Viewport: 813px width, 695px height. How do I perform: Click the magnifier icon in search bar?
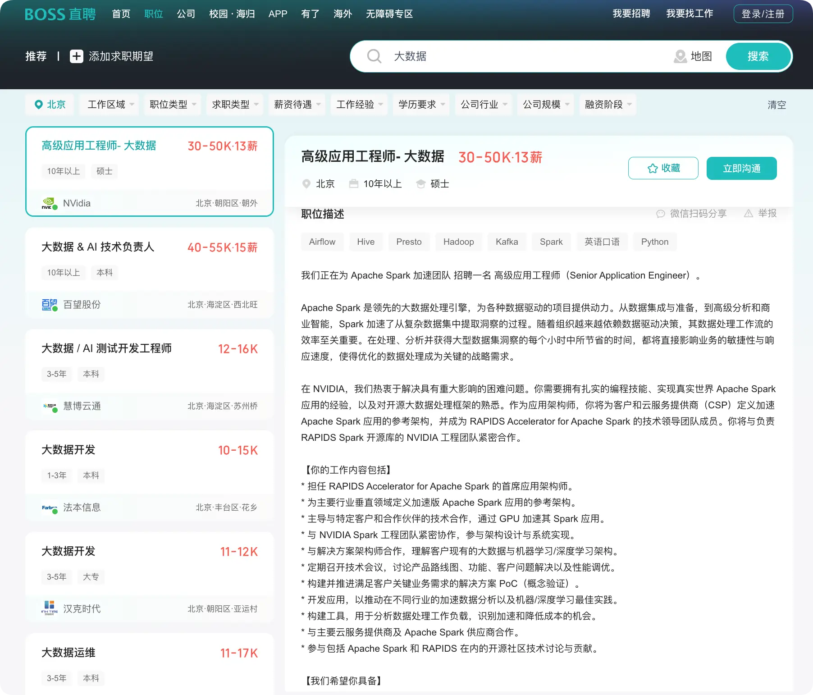coord(374,56)
